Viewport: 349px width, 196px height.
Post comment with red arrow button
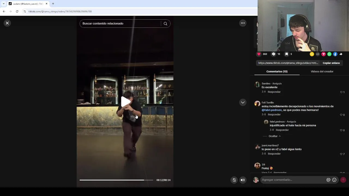click(343, 180)
